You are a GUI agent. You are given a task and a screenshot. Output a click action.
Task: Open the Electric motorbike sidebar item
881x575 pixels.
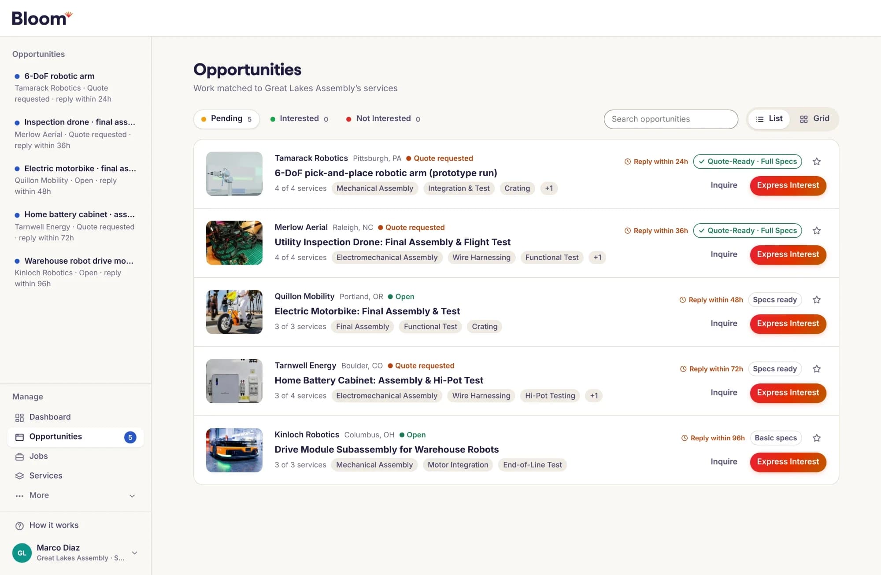click(x=75, y=180)
